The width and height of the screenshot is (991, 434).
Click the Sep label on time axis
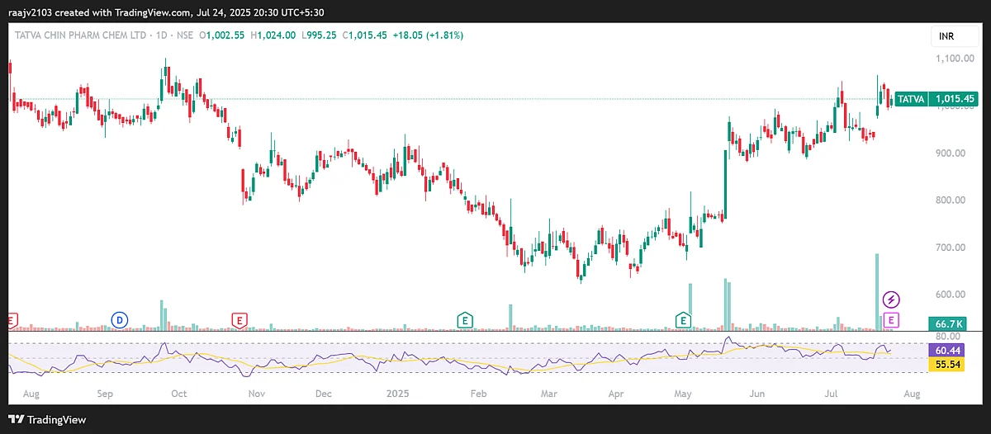[x=104, y=395]
